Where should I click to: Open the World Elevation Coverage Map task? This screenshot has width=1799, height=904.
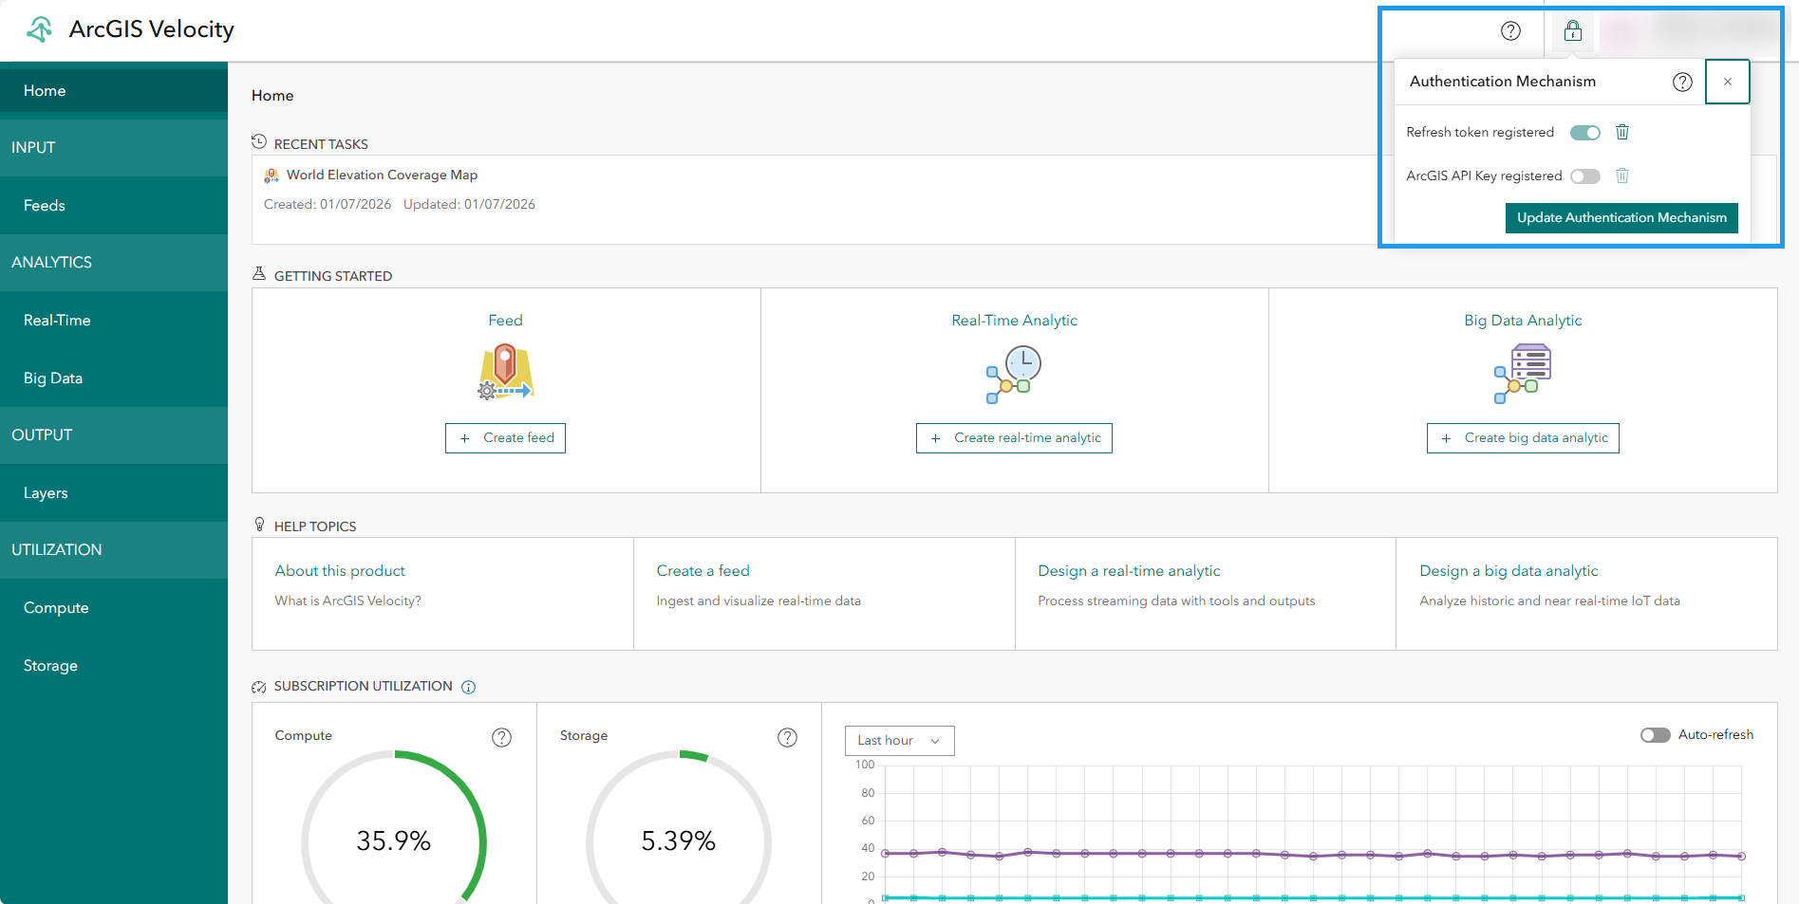(383, 175)
